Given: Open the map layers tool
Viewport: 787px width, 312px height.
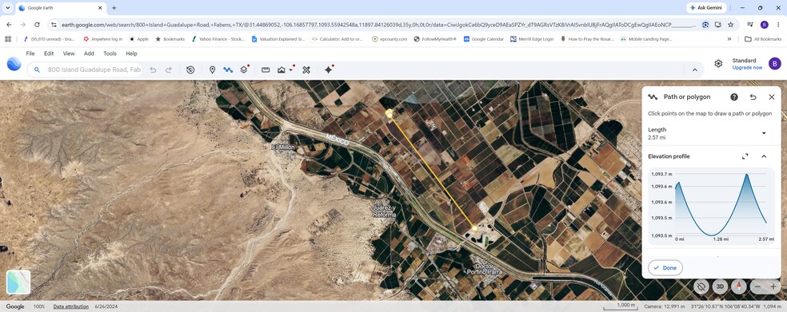Looking at the screenshot, I should click(x=244, y=70).
